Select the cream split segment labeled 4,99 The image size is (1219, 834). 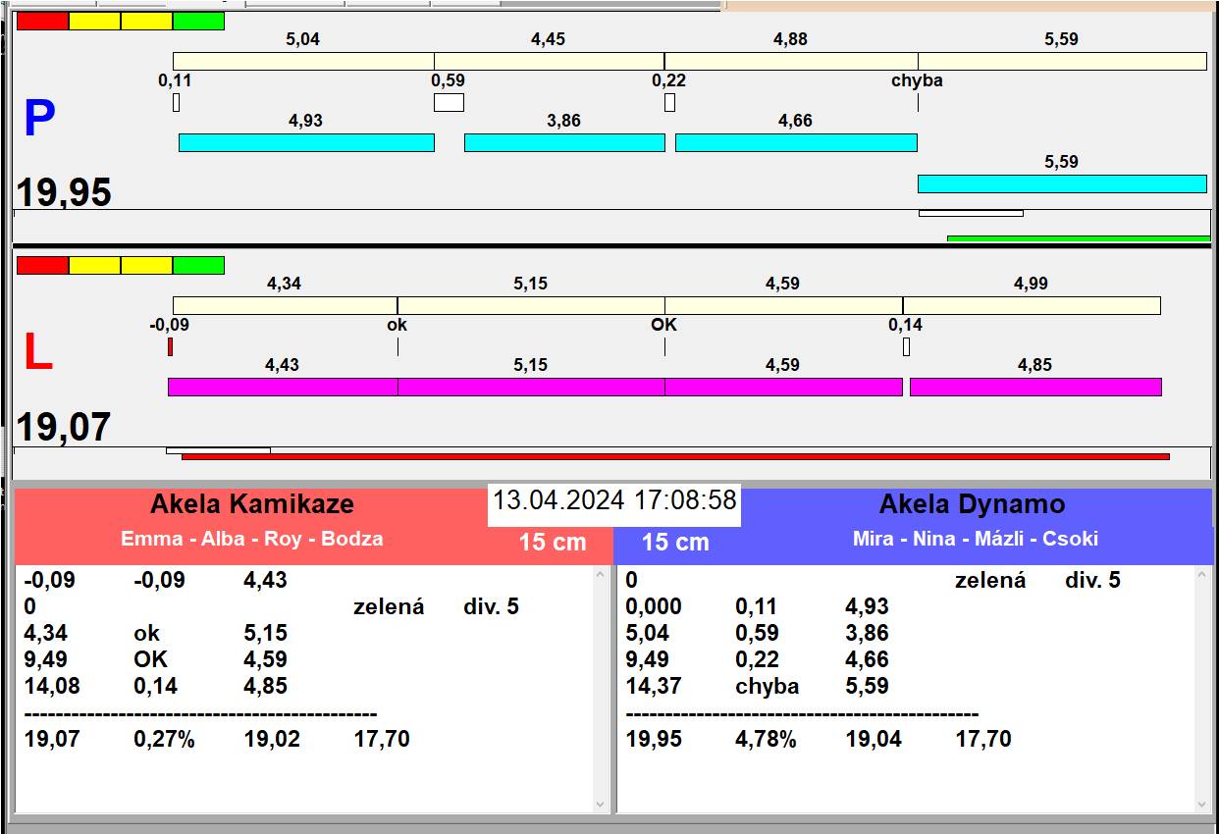click(1032, 305)
